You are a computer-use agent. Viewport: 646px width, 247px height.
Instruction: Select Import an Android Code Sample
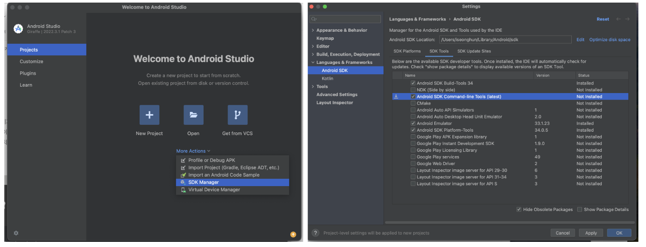(x=232, y=175)
